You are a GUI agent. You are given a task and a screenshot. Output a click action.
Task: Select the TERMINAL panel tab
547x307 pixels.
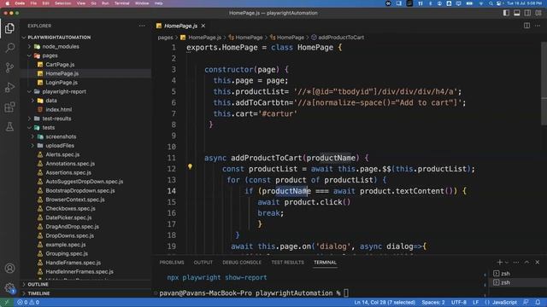pyautogui.click(x=325, y=263)
